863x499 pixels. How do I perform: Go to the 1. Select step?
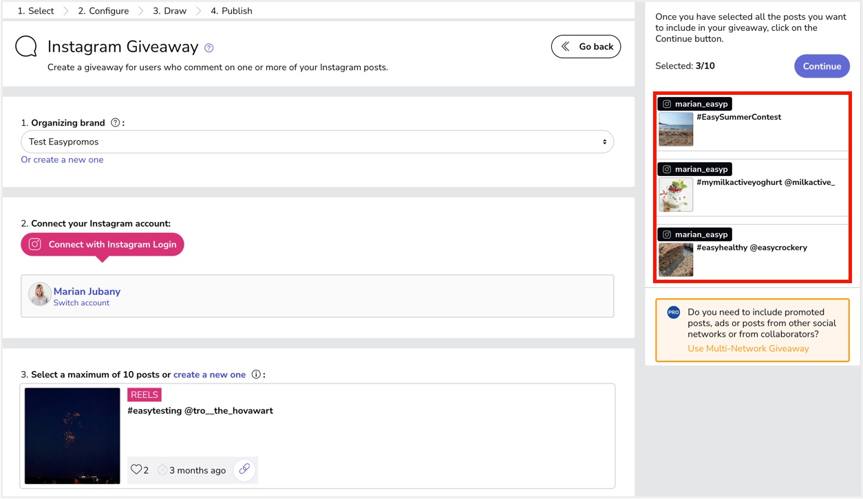pos(36,11)
